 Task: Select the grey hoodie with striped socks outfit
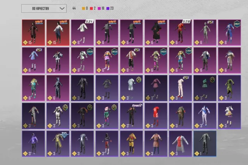pos(33,116)
